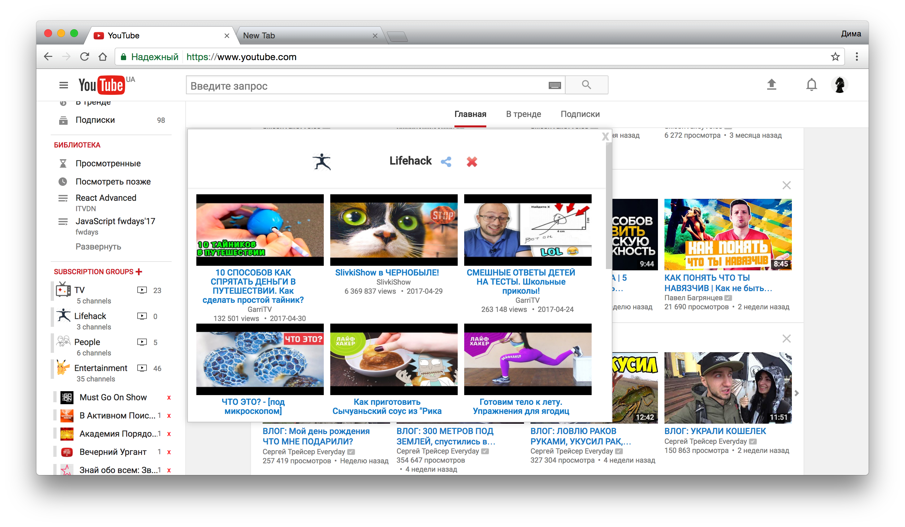905x527 pixels.
Task: Open Готовим тело к лету video link
Action: (x=521, y=406)
